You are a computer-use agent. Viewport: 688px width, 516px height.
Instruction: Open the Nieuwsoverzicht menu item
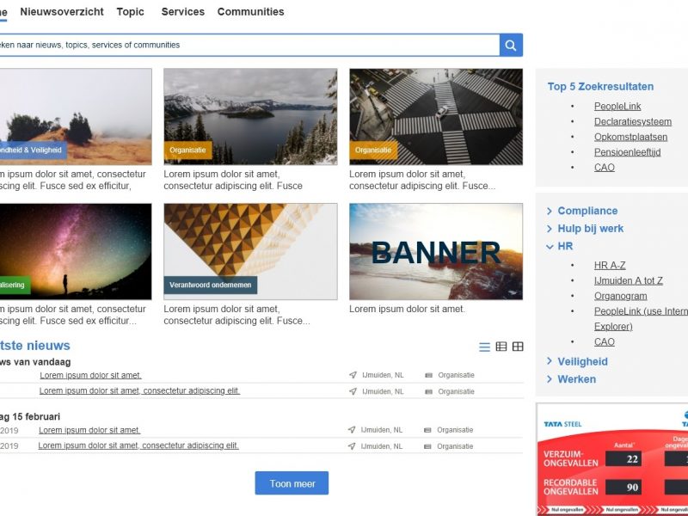point(62,12)
